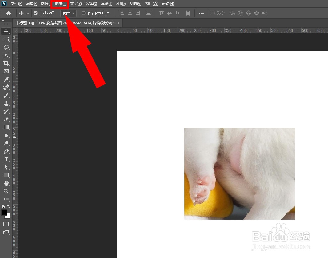Open the Move tool preset picker arrow
Image resolution: width=328 pixels, height=258 pixels.
(x=28, y=13)
